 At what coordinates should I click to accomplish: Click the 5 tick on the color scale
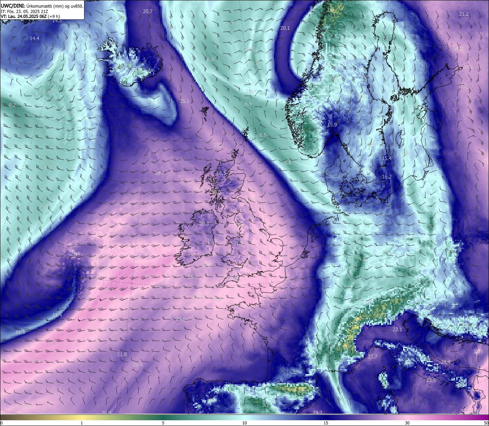[x=163, y=423]
